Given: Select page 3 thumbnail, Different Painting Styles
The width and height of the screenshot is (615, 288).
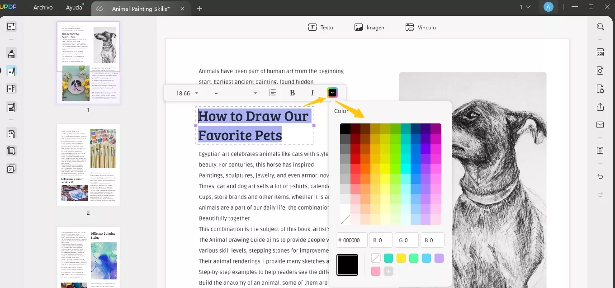Looking at the screenshot, I should coord(88,257).
